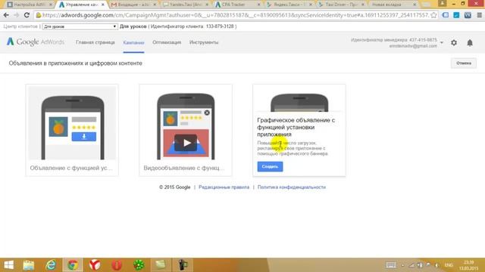Open the Opera icon in taskbar
Image resolution: width=485 pixels, height=272 pixels.
click(117, 265)
